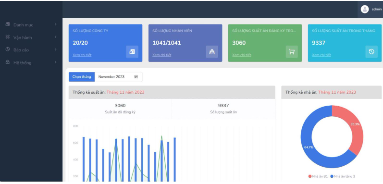Image resolution: width=383 pixels, height=184 pixels.
Task: Click the Chọn tháng button
Action: pos(82,77)
